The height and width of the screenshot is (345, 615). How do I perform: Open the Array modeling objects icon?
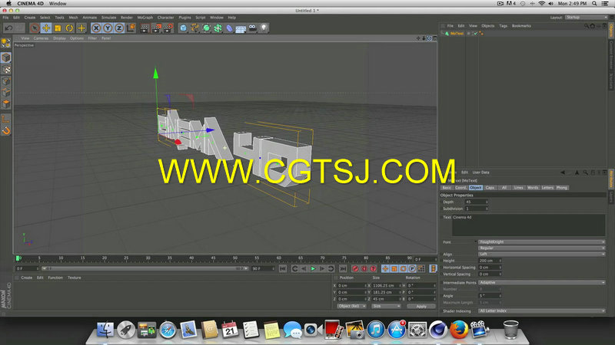[x=218, y=28]
